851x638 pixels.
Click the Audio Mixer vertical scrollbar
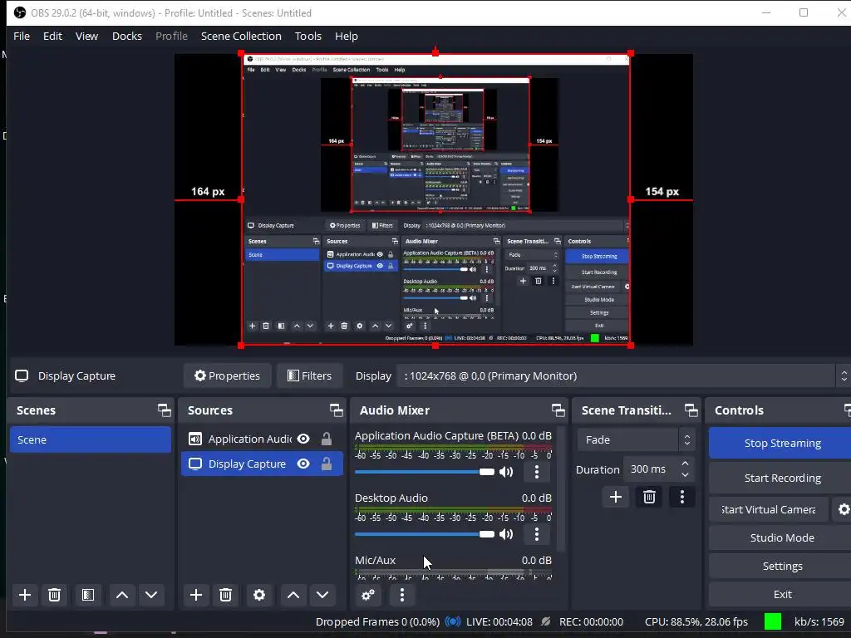click(562, 488)
